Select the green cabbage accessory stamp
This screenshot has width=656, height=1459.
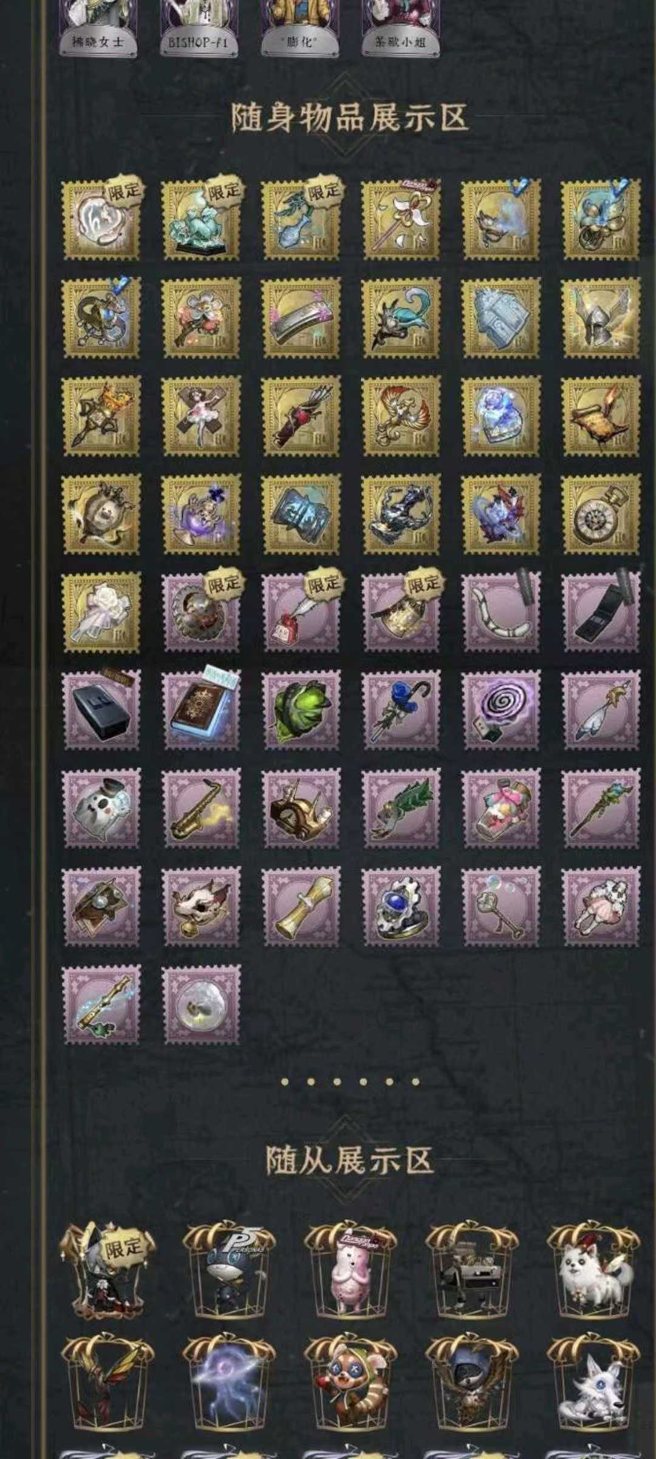pyautogui.click(x=301, y=710)
